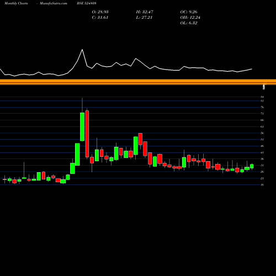
Task: Click the 46 price axis label
Action: (x=262, y=146)
